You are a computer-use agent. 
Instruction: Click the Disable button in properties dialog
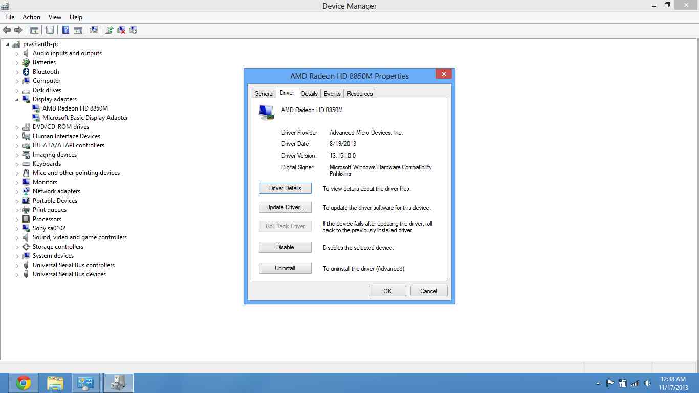click(285, 247)
